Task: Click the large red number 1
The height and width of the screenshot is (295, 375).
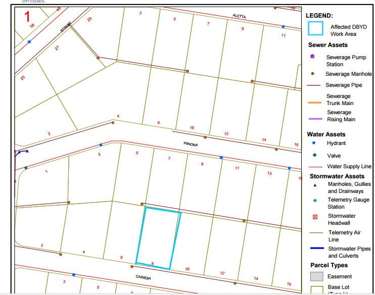Action: pyautogui.click(x=27, y=17)
